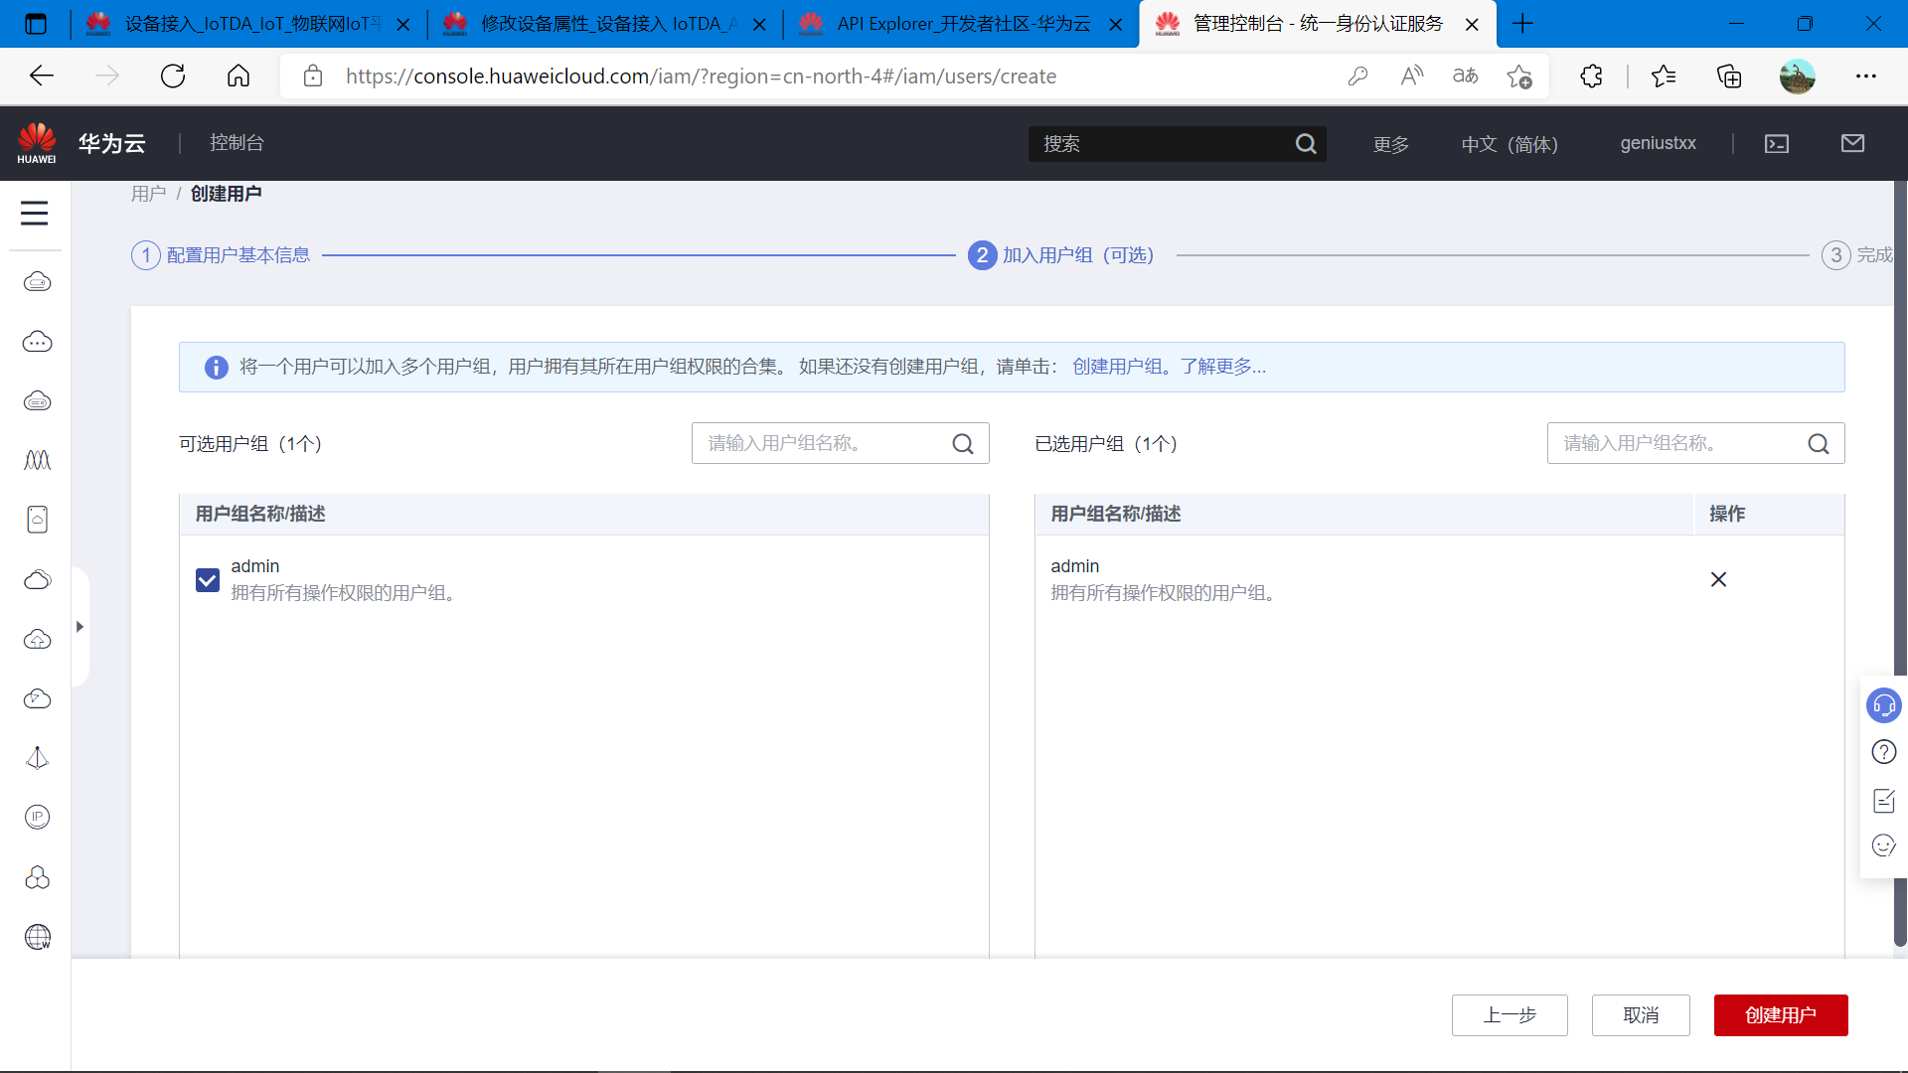1908x1073 pixels.
Task: Open customer service headset icon
Action: (x=1884, y=705)
